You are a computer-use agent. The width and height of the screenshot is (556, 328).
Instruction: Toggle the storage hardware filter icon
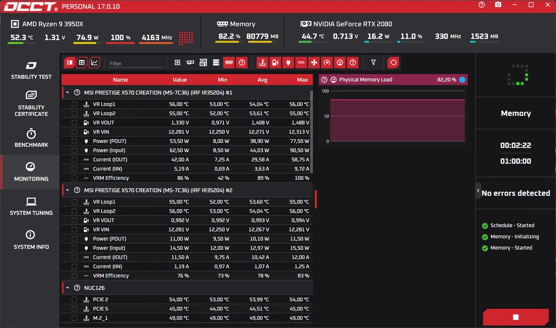pos(216,63)
